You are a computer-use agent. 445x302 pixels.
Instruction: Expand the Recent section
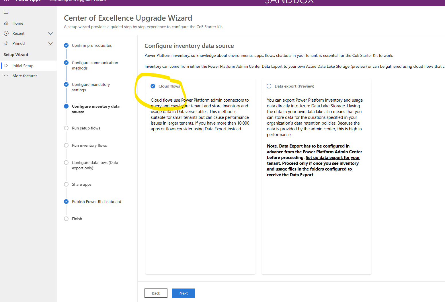coord(50,33)
